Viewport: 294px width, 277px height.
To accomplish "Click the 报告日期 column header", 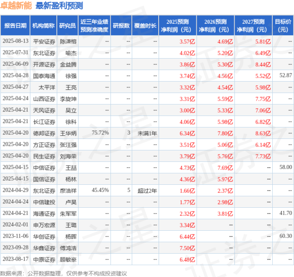I will (x=15, y=25).
